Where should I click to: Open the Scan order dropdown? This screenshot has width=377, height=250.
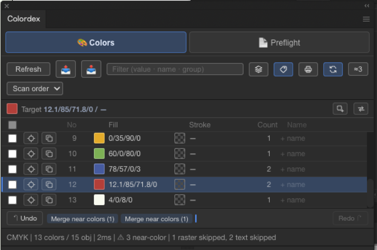click(35, 89)
